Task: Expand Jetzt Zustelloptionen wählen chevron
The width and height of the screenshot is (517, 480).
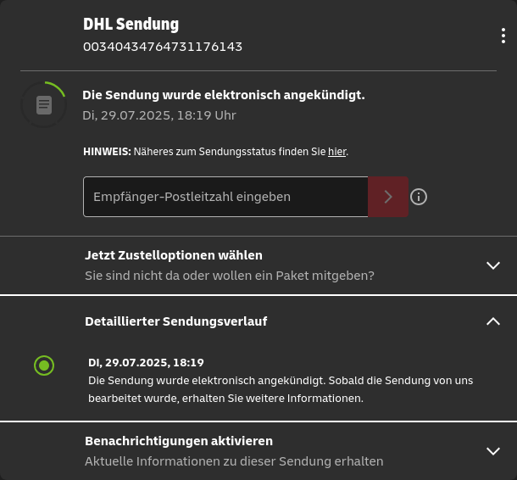Action: point(493,265)
